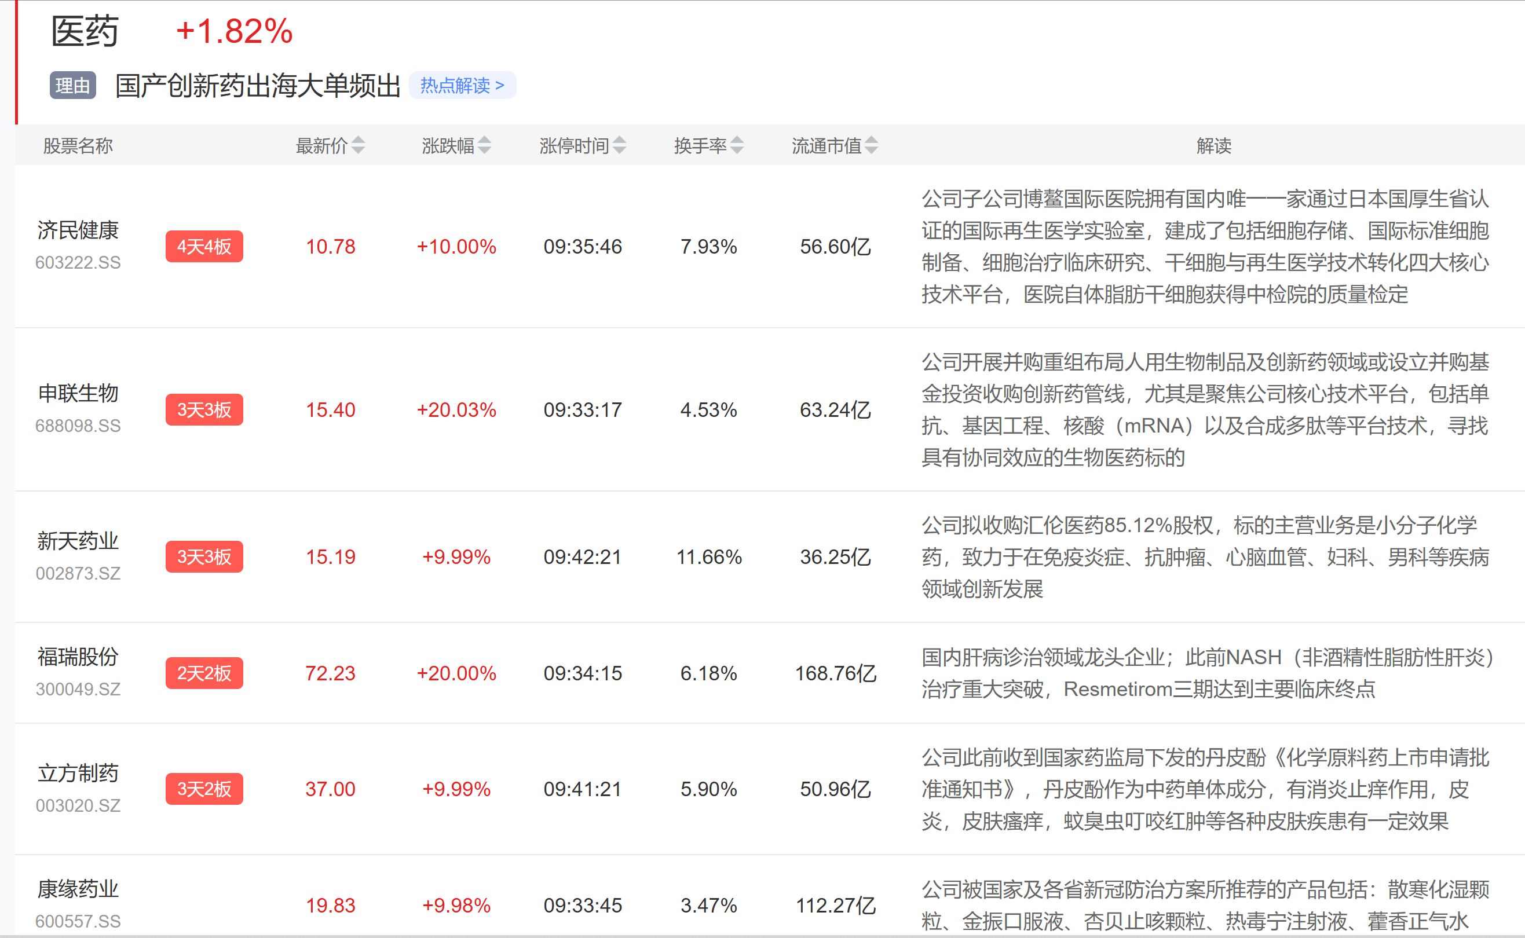This screenshot has width=1525, height=938.
Task: Click the 股票名称 column header
Action: (x=78, y=146)
